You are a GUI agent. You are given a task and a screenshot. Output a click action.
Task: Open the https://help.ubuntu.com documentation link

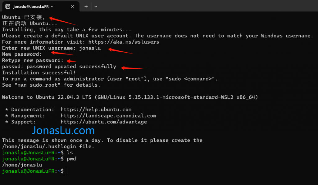coord(96,110)
